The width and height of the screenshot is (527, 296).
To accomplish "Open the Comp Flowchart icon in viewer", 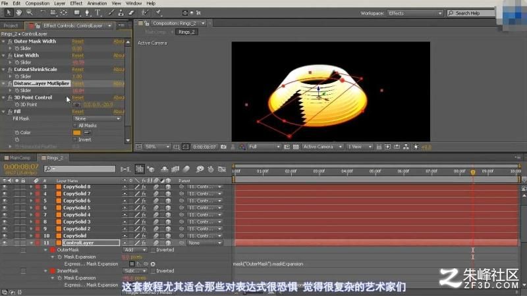I will click(x=406, y=147).
